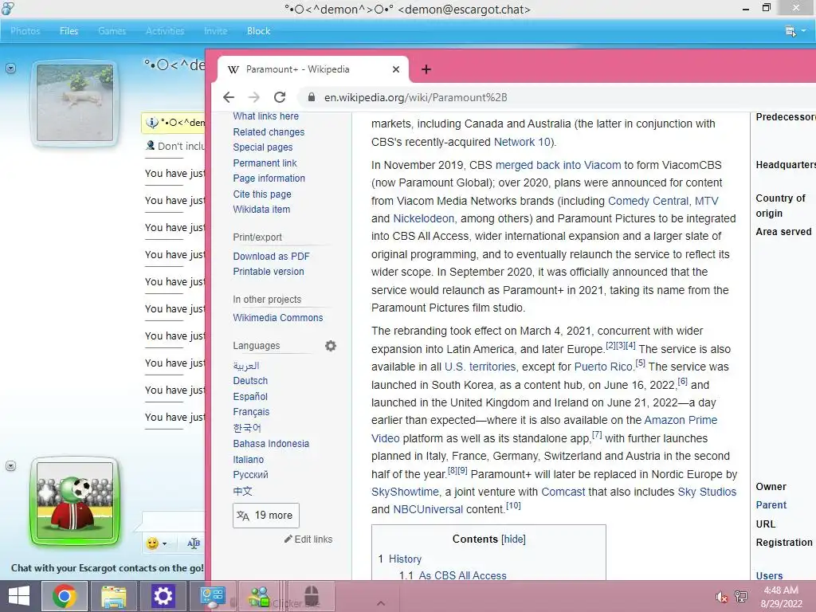Click the muted volume tray icon
This screenshot has height=612, width=816.
[x=721, y=597]
